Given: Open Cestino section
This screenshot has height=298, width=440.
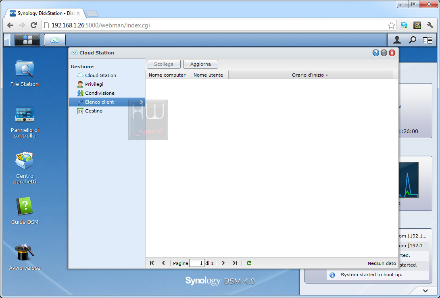Looking at the screenshot, I should click(x=106, y=111).
